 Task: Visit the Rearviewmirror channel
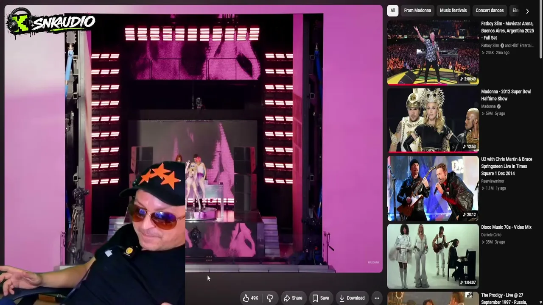coord(493,181)
